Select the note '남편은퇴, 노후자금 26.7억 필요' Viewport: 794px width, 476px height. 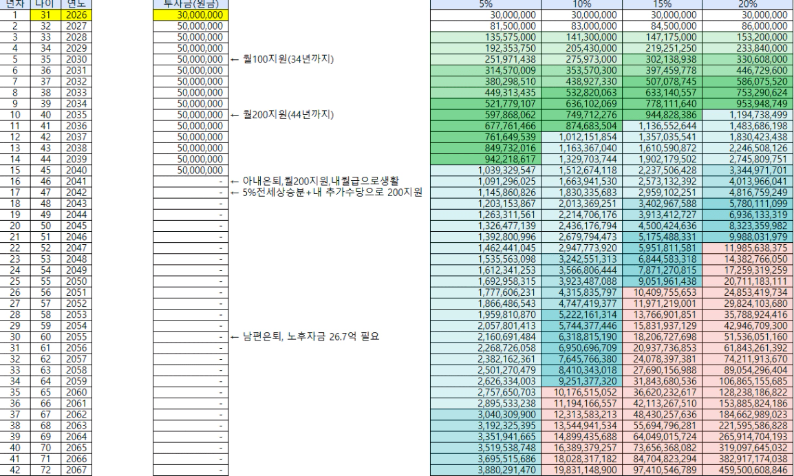(311, 337)
